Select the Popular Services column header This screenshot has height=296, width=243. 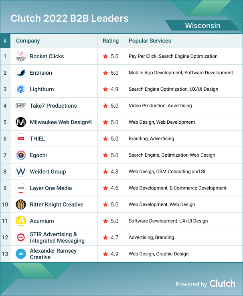(150, 41)
